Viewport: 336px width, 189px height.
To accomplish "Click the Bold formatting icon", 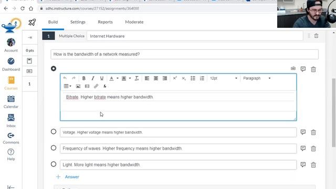I will pos(84,78).
